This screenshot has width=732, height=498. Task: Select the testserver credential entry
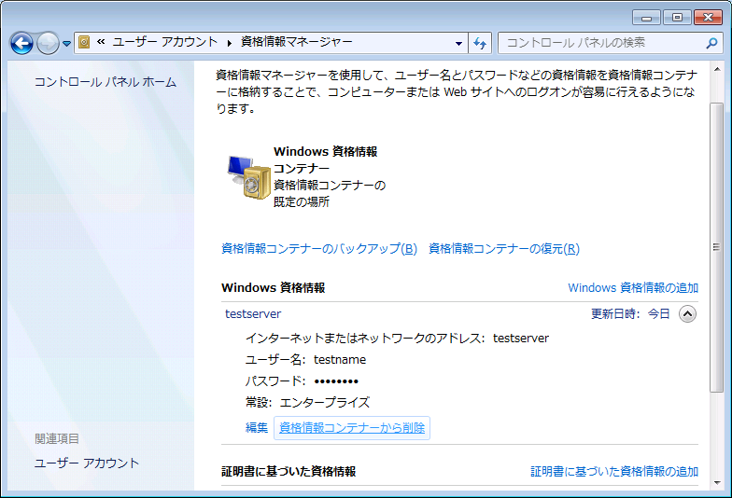tap(253, 313)
